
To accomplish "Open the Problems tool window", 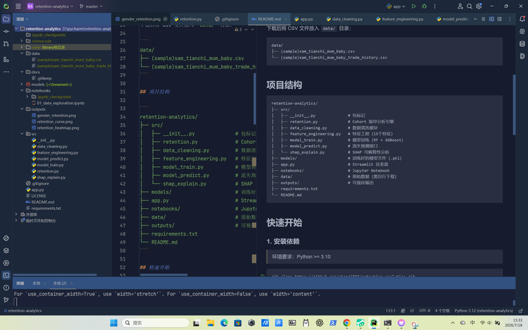I will (x=6, y=288).
